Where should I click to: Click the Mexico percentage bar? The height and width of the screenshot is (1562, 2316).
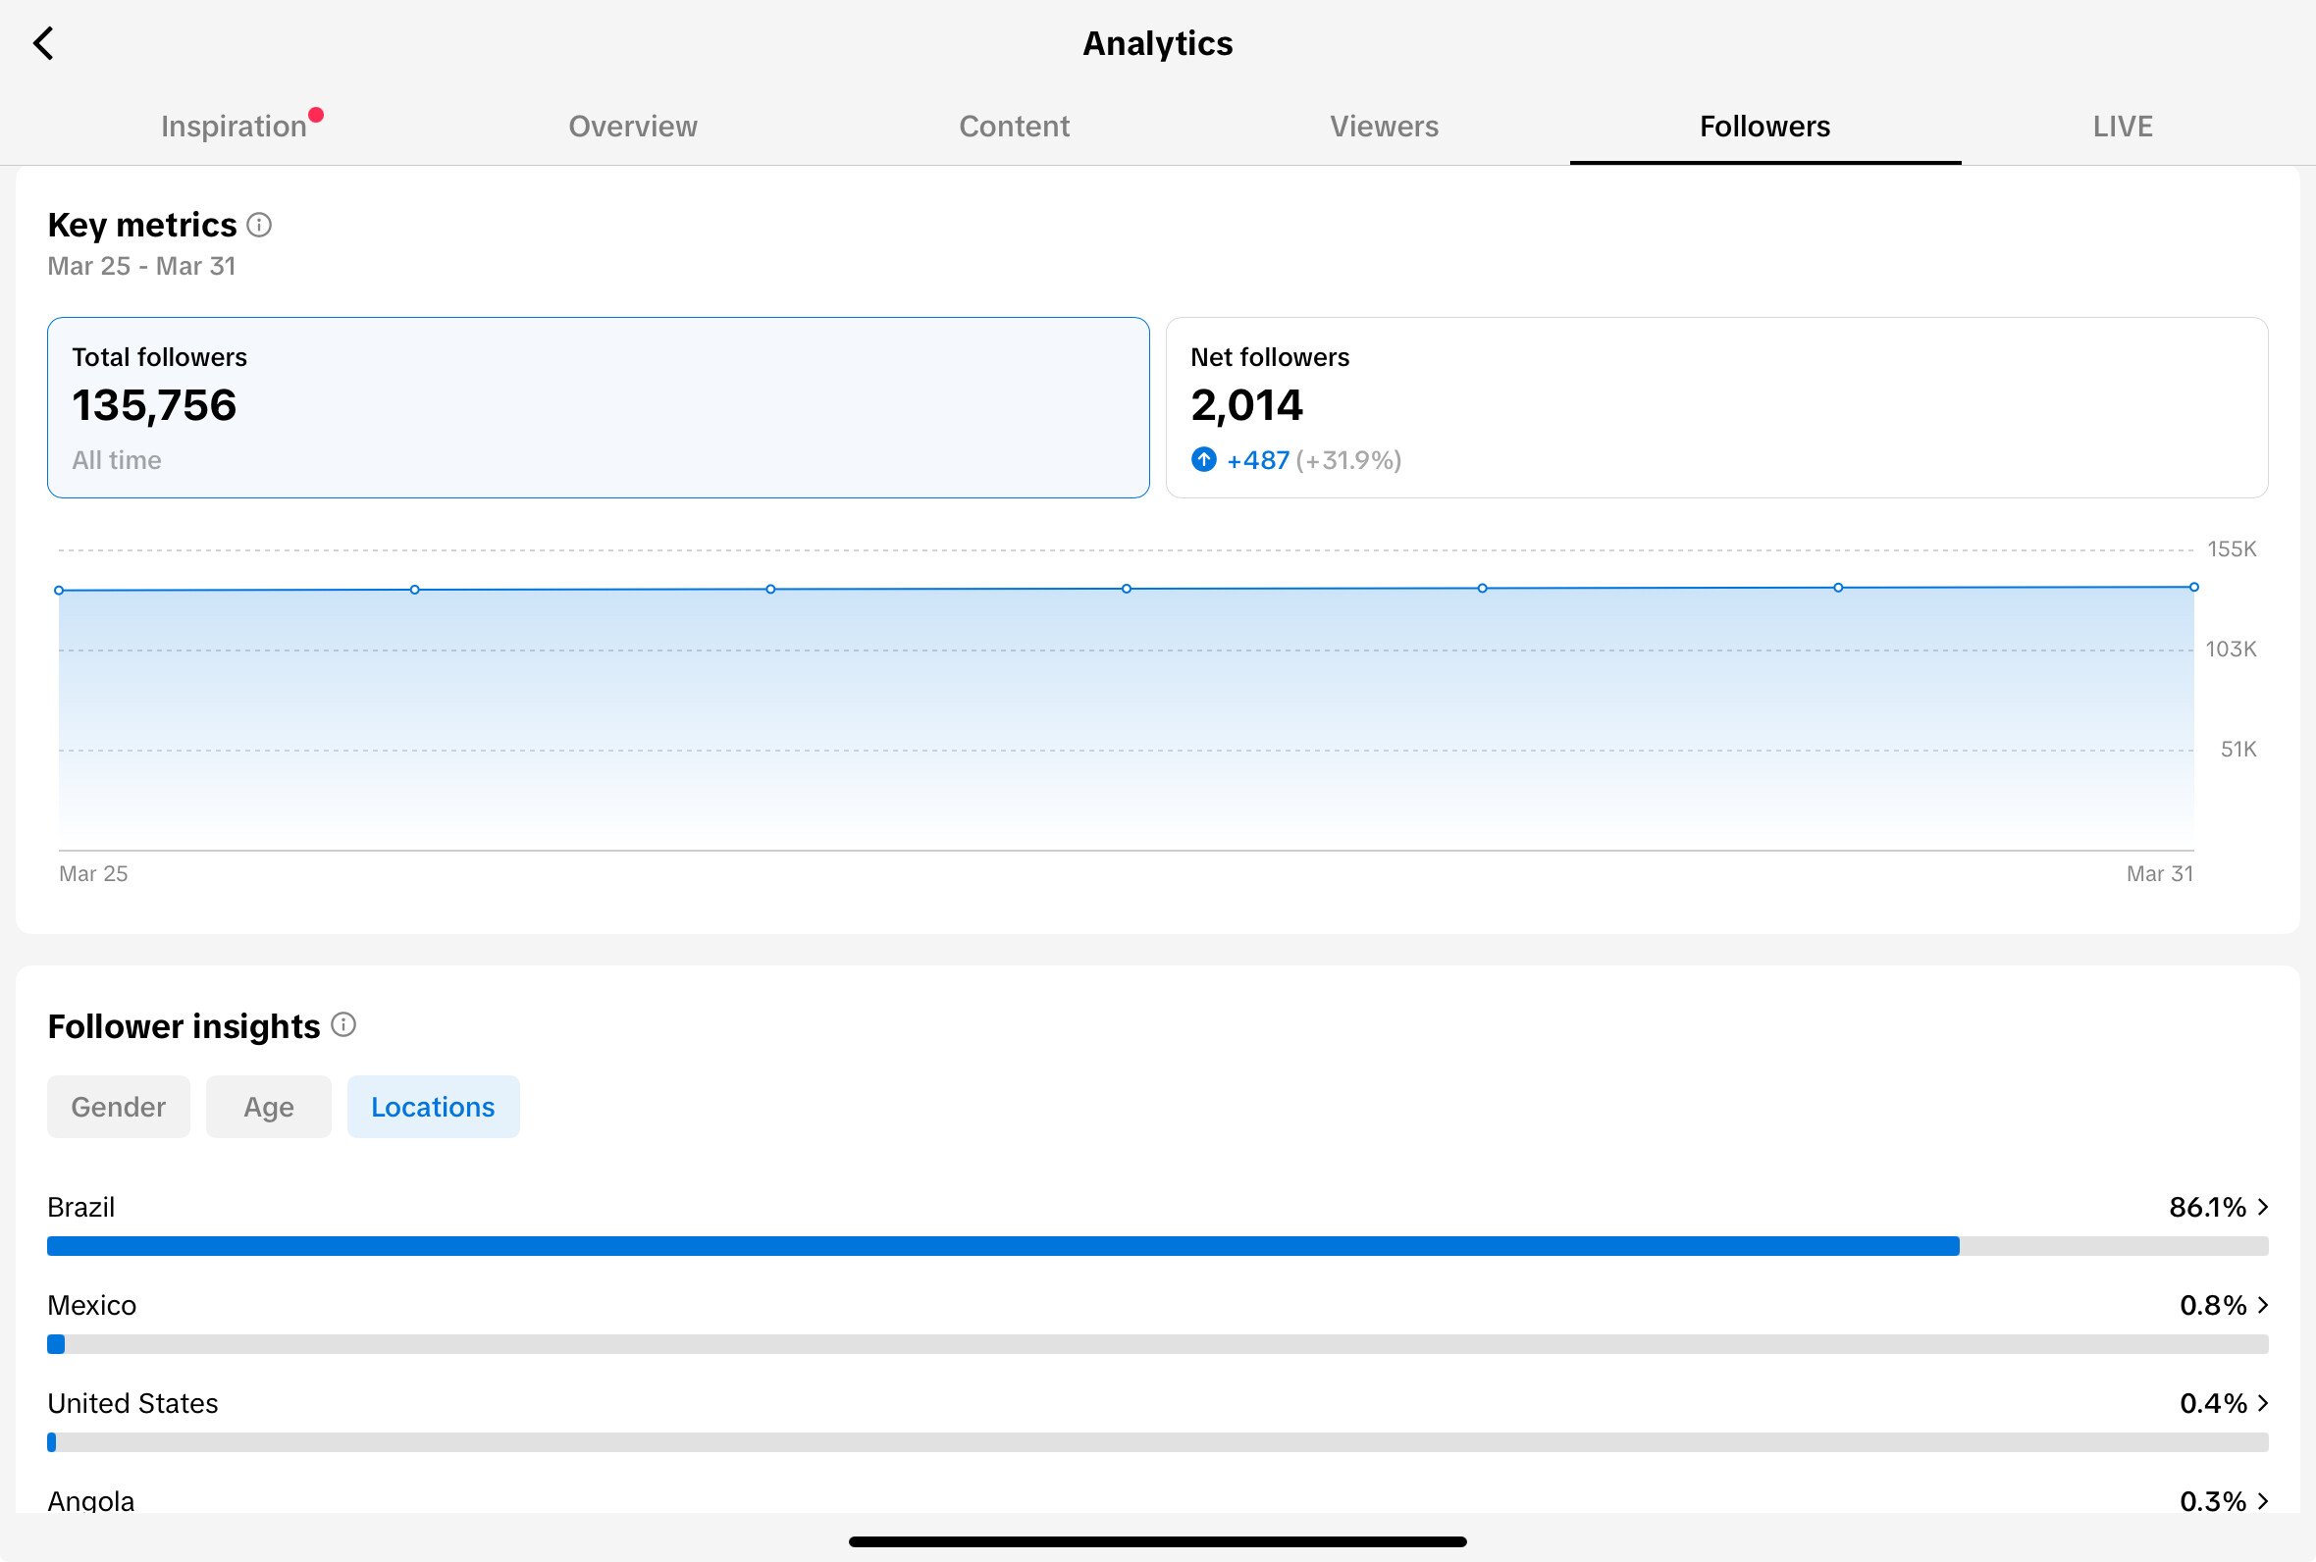click(1157, 1344)
